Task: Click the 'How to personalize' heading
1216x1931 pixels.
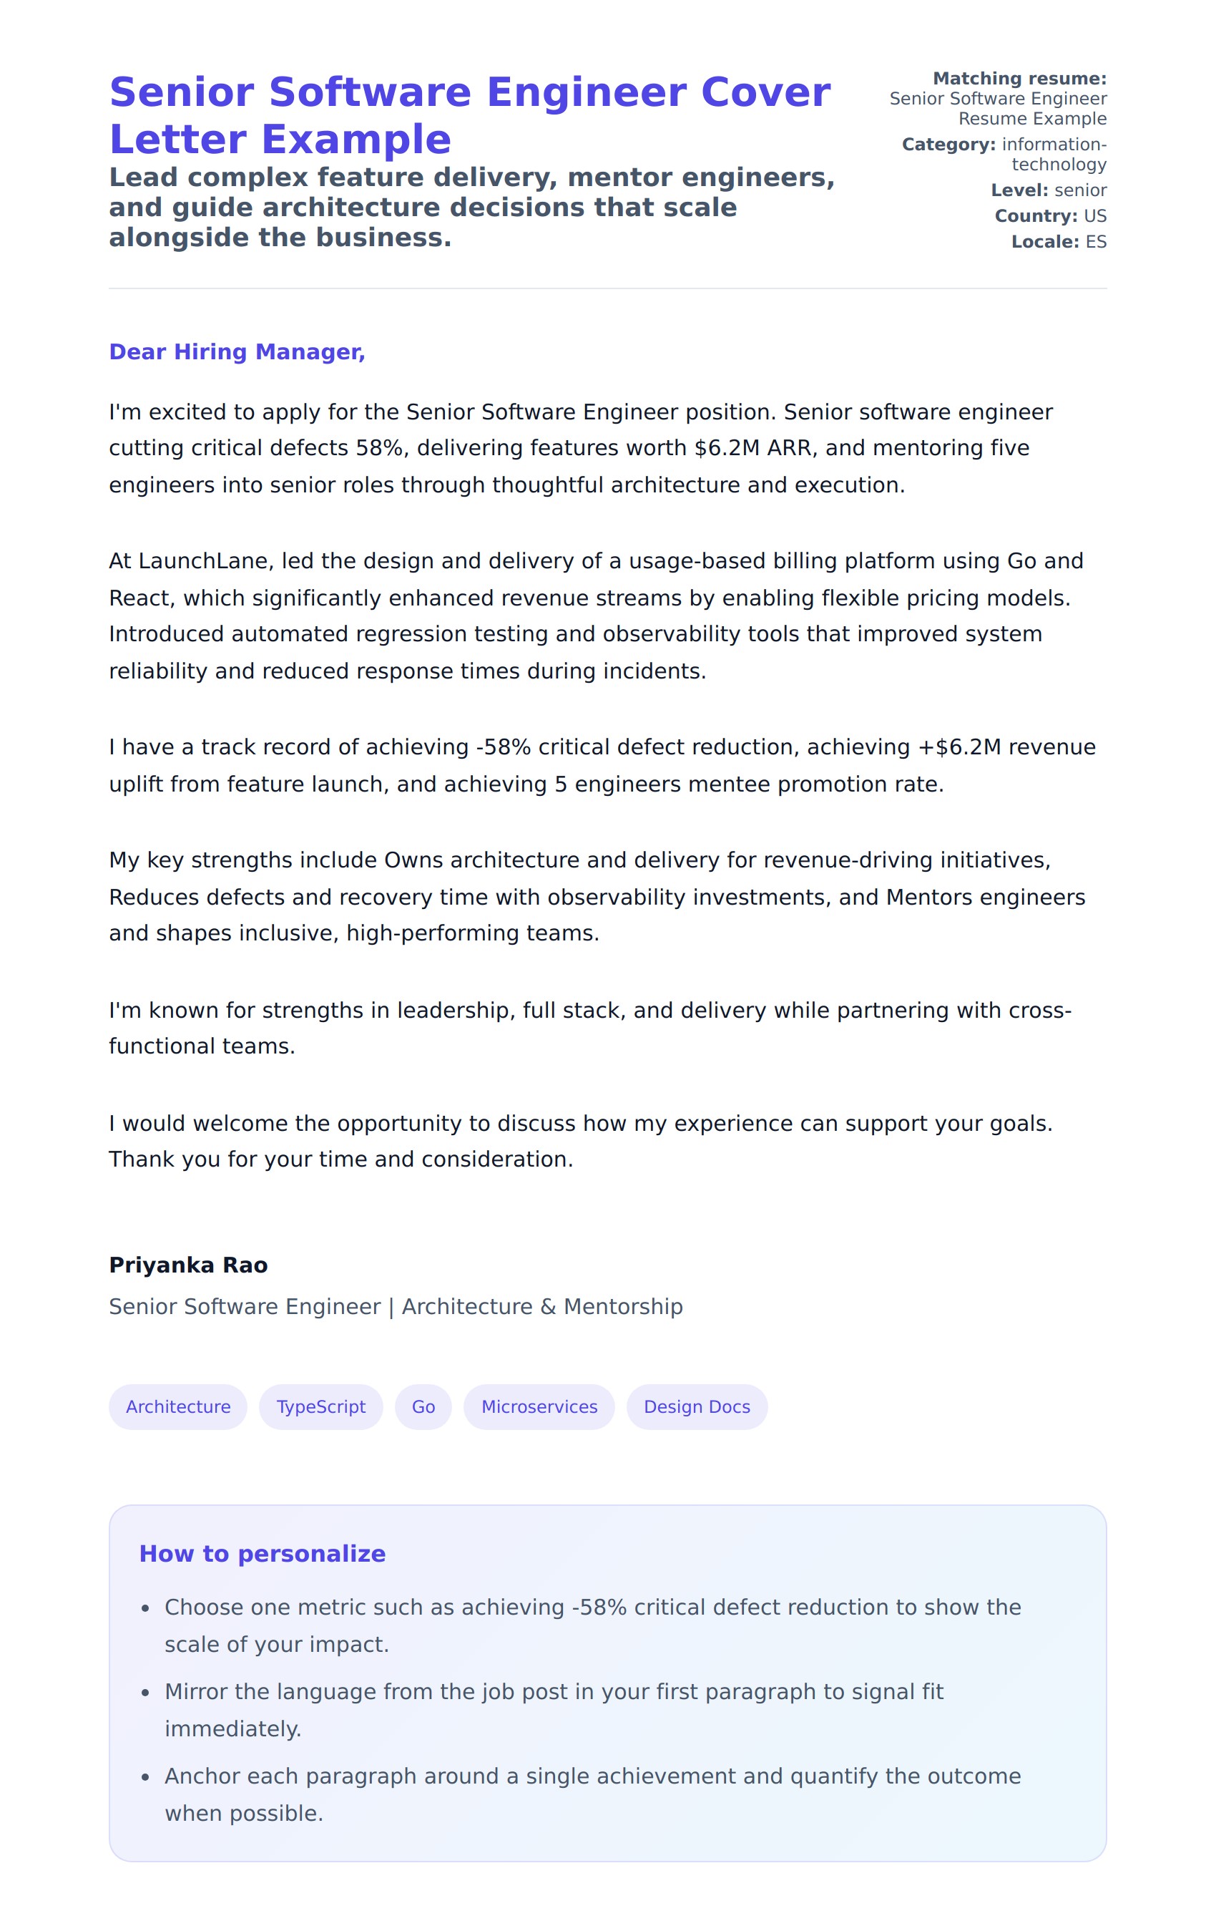Action: click(x=262, y=1553)
